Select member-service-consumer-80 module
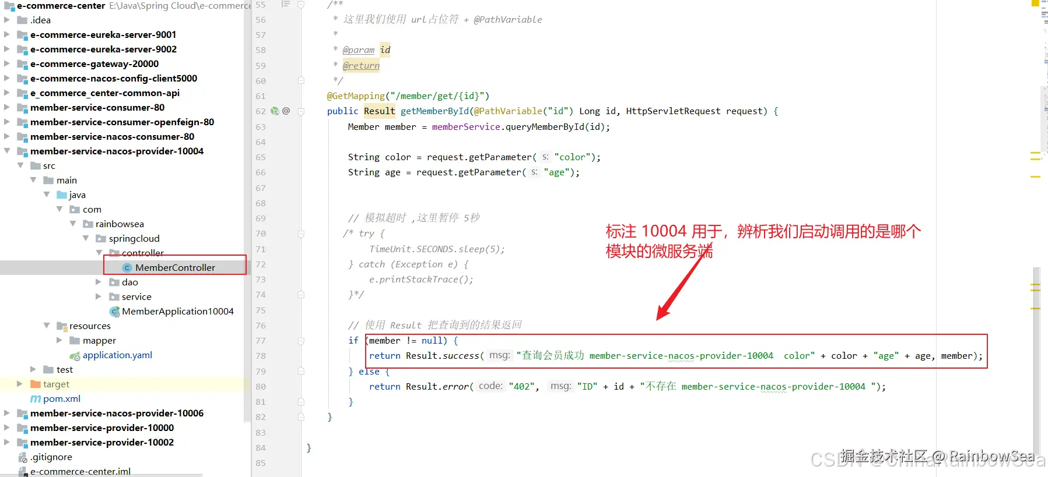 (x=97, y=107)
